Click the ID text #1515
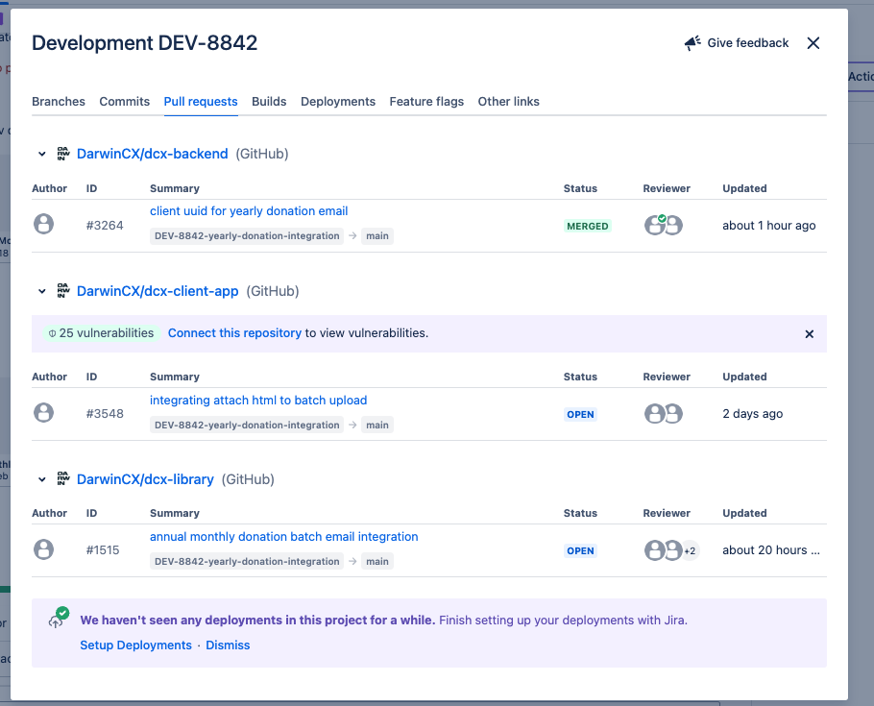 click(x=103, y=550)
